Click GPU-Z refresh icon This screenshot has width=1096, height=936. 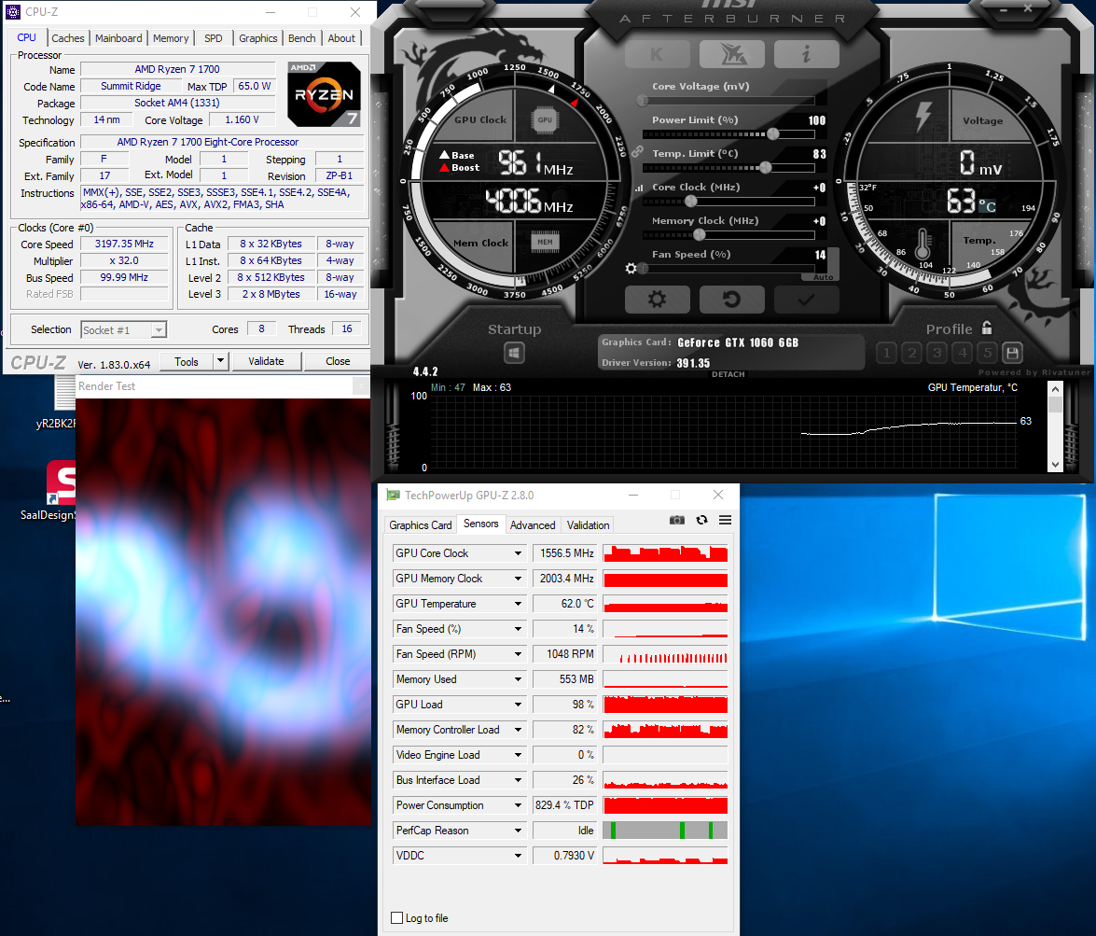701,520
